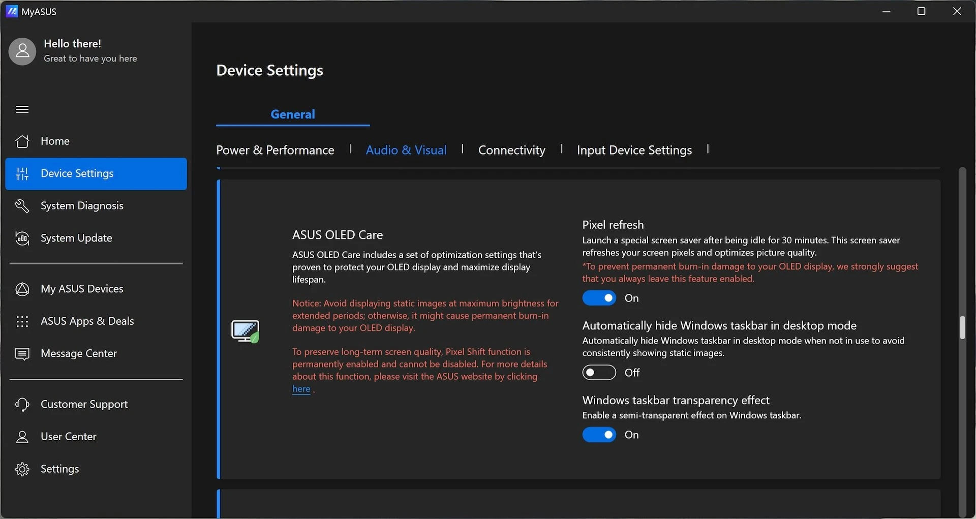Screen dimensions: 976x519
Task: Click the My ASUS Devices icon
Action: coord(22,289)
